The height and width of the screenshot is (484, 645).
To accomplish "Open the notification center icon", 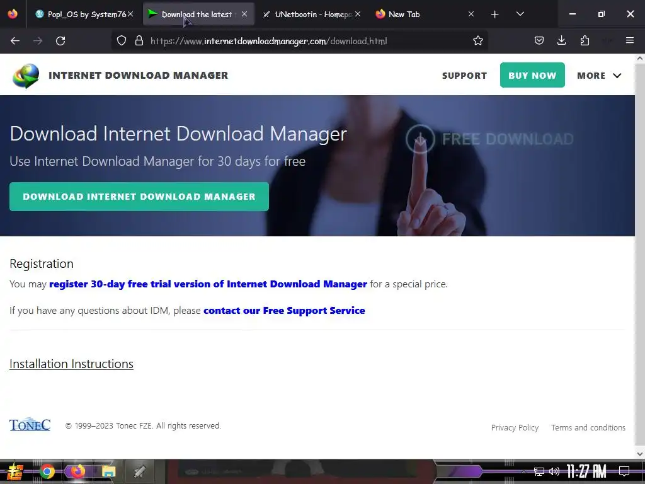I will [624, 471].
